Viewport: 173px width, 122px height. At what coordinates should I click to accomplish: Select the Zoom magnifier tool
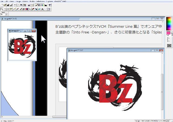(2, 9)
